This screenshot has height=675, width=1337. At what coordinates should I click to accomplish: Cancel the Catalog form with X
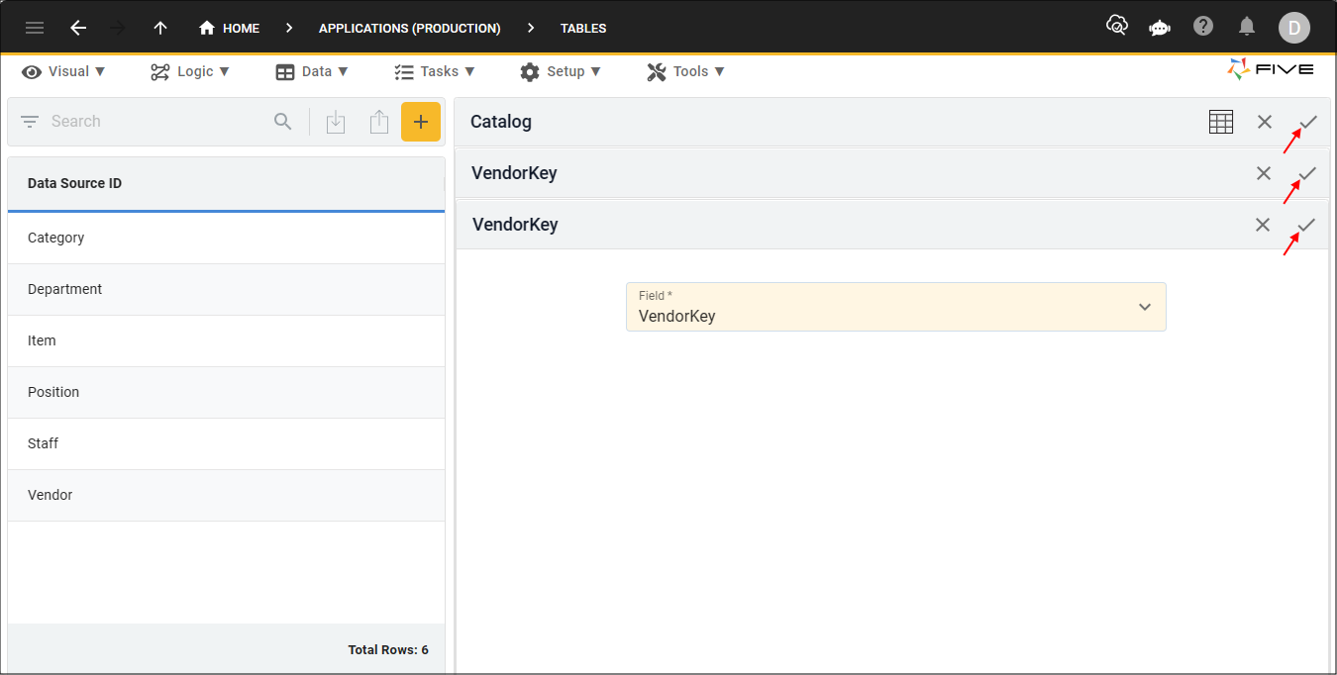[x=1265, y=122]
